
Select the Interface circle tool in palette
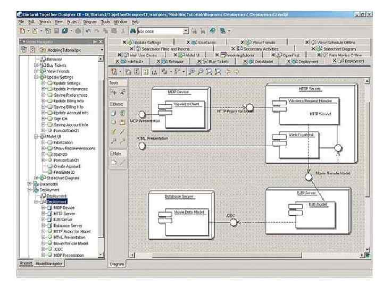pyautogui.click(x=113, y=122)
